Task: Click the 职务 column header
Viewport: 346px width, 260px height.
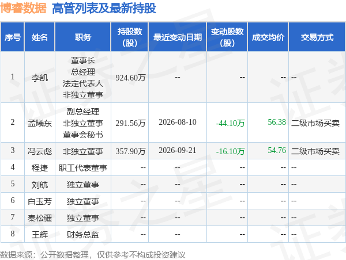Action: [82, 37]
